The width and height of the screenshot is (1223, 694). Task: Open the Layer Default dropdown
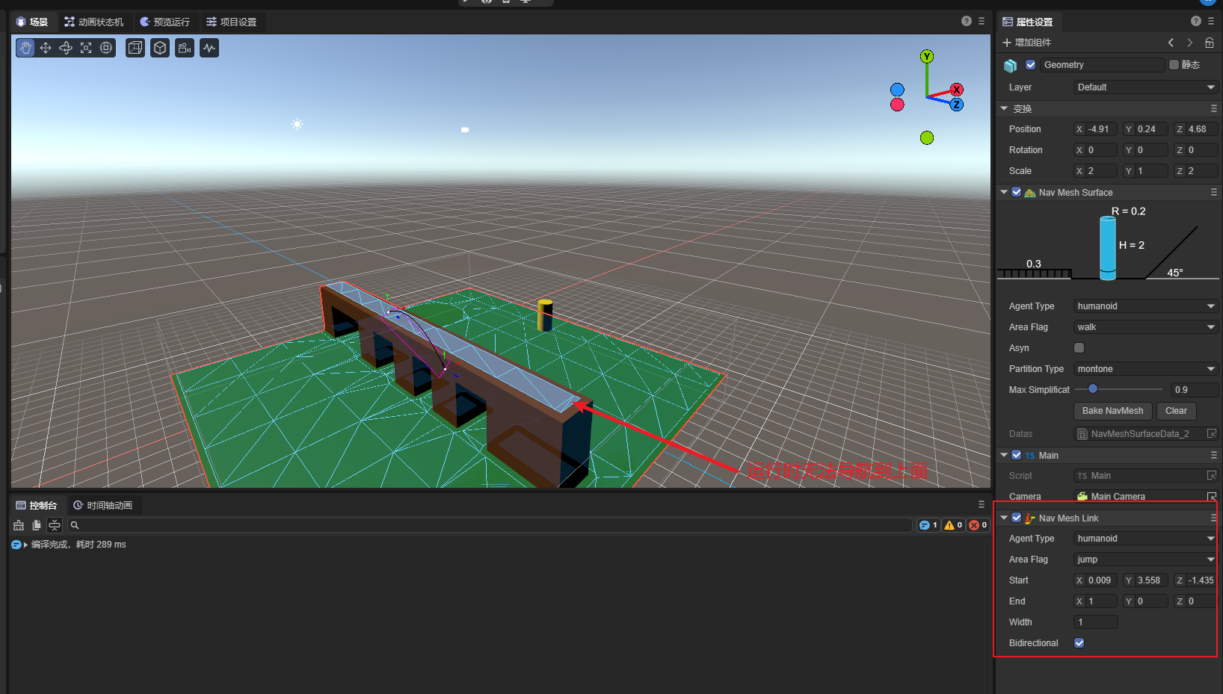(x=1145, y=87)
